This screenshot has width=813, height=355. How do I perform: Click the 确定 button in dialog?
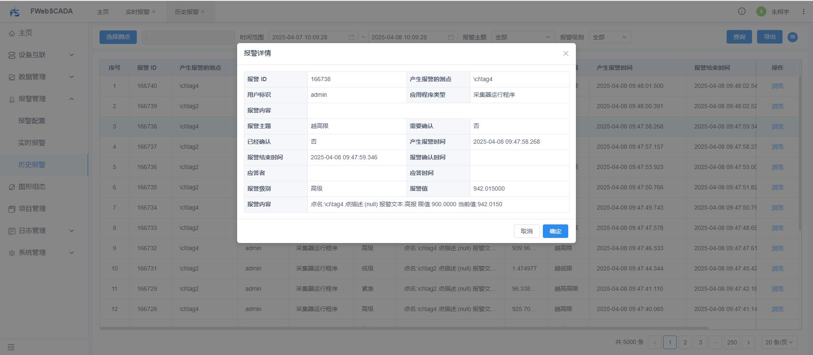pos(555,231)
